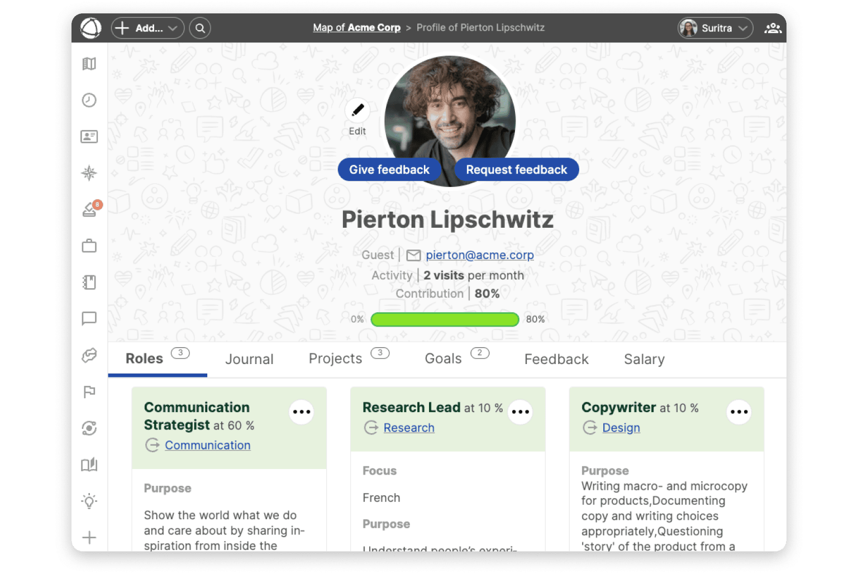The height and width of the screenshot is (574, 858).
Task: Open search with the magnifier icon
Action: point(200,28)
